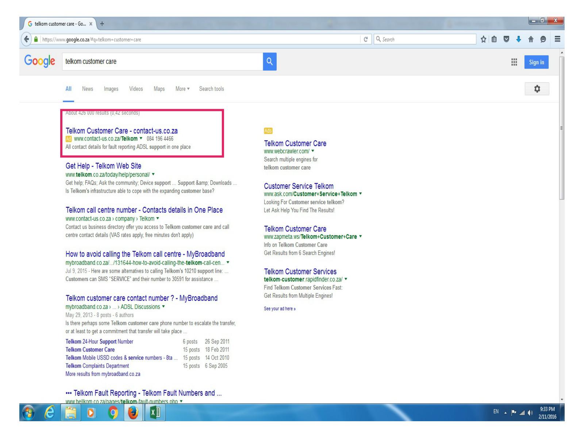Open the Hello chat smiley icon
Screen dimensions: 584x438
coord(543,39)
